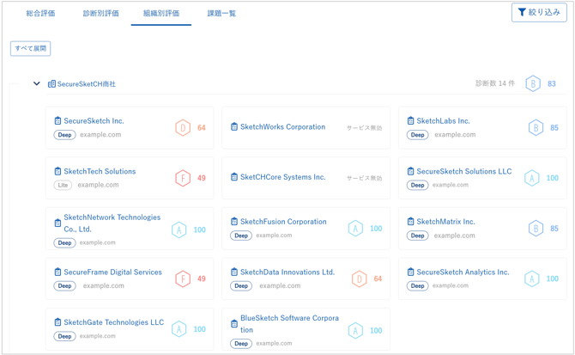Click the F grade hexagon for SketchTech Solutions

coord(183,179)
